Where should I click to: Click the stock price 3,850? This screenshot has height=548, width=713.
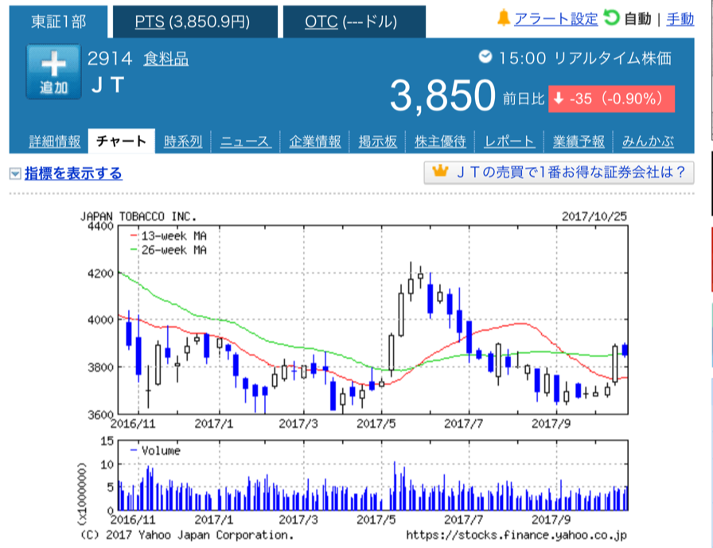442,95
